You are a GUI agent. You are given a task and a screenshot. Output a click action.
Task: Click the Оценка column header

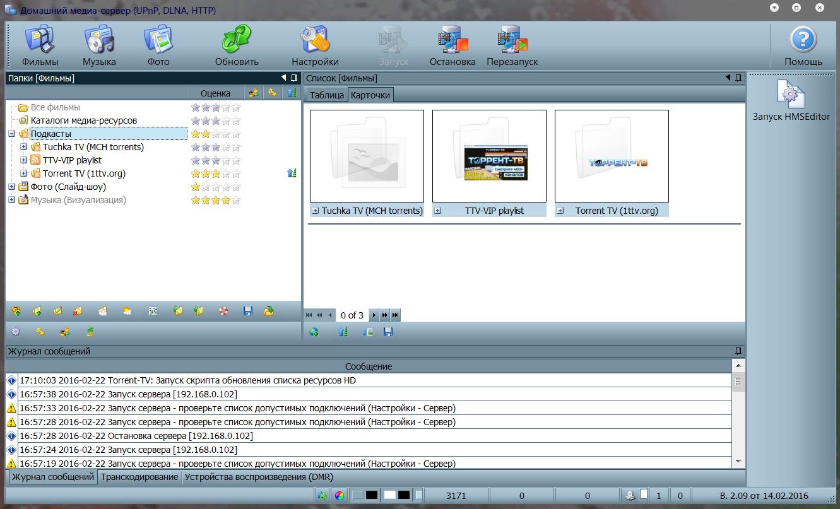[x=215, y=93]
